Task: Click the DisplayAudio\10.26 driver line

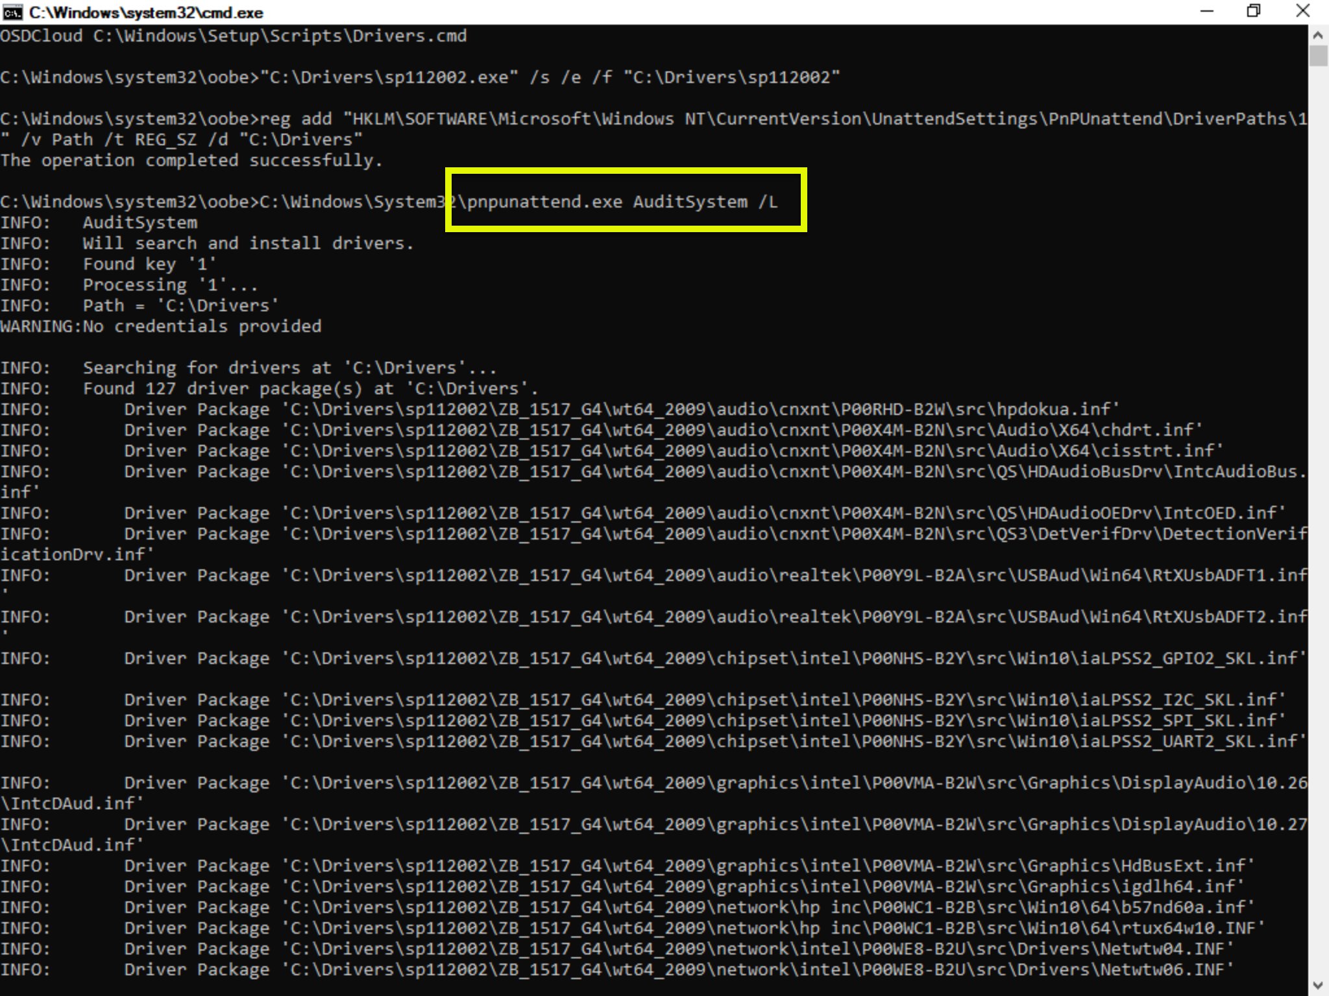Action: 653,793
